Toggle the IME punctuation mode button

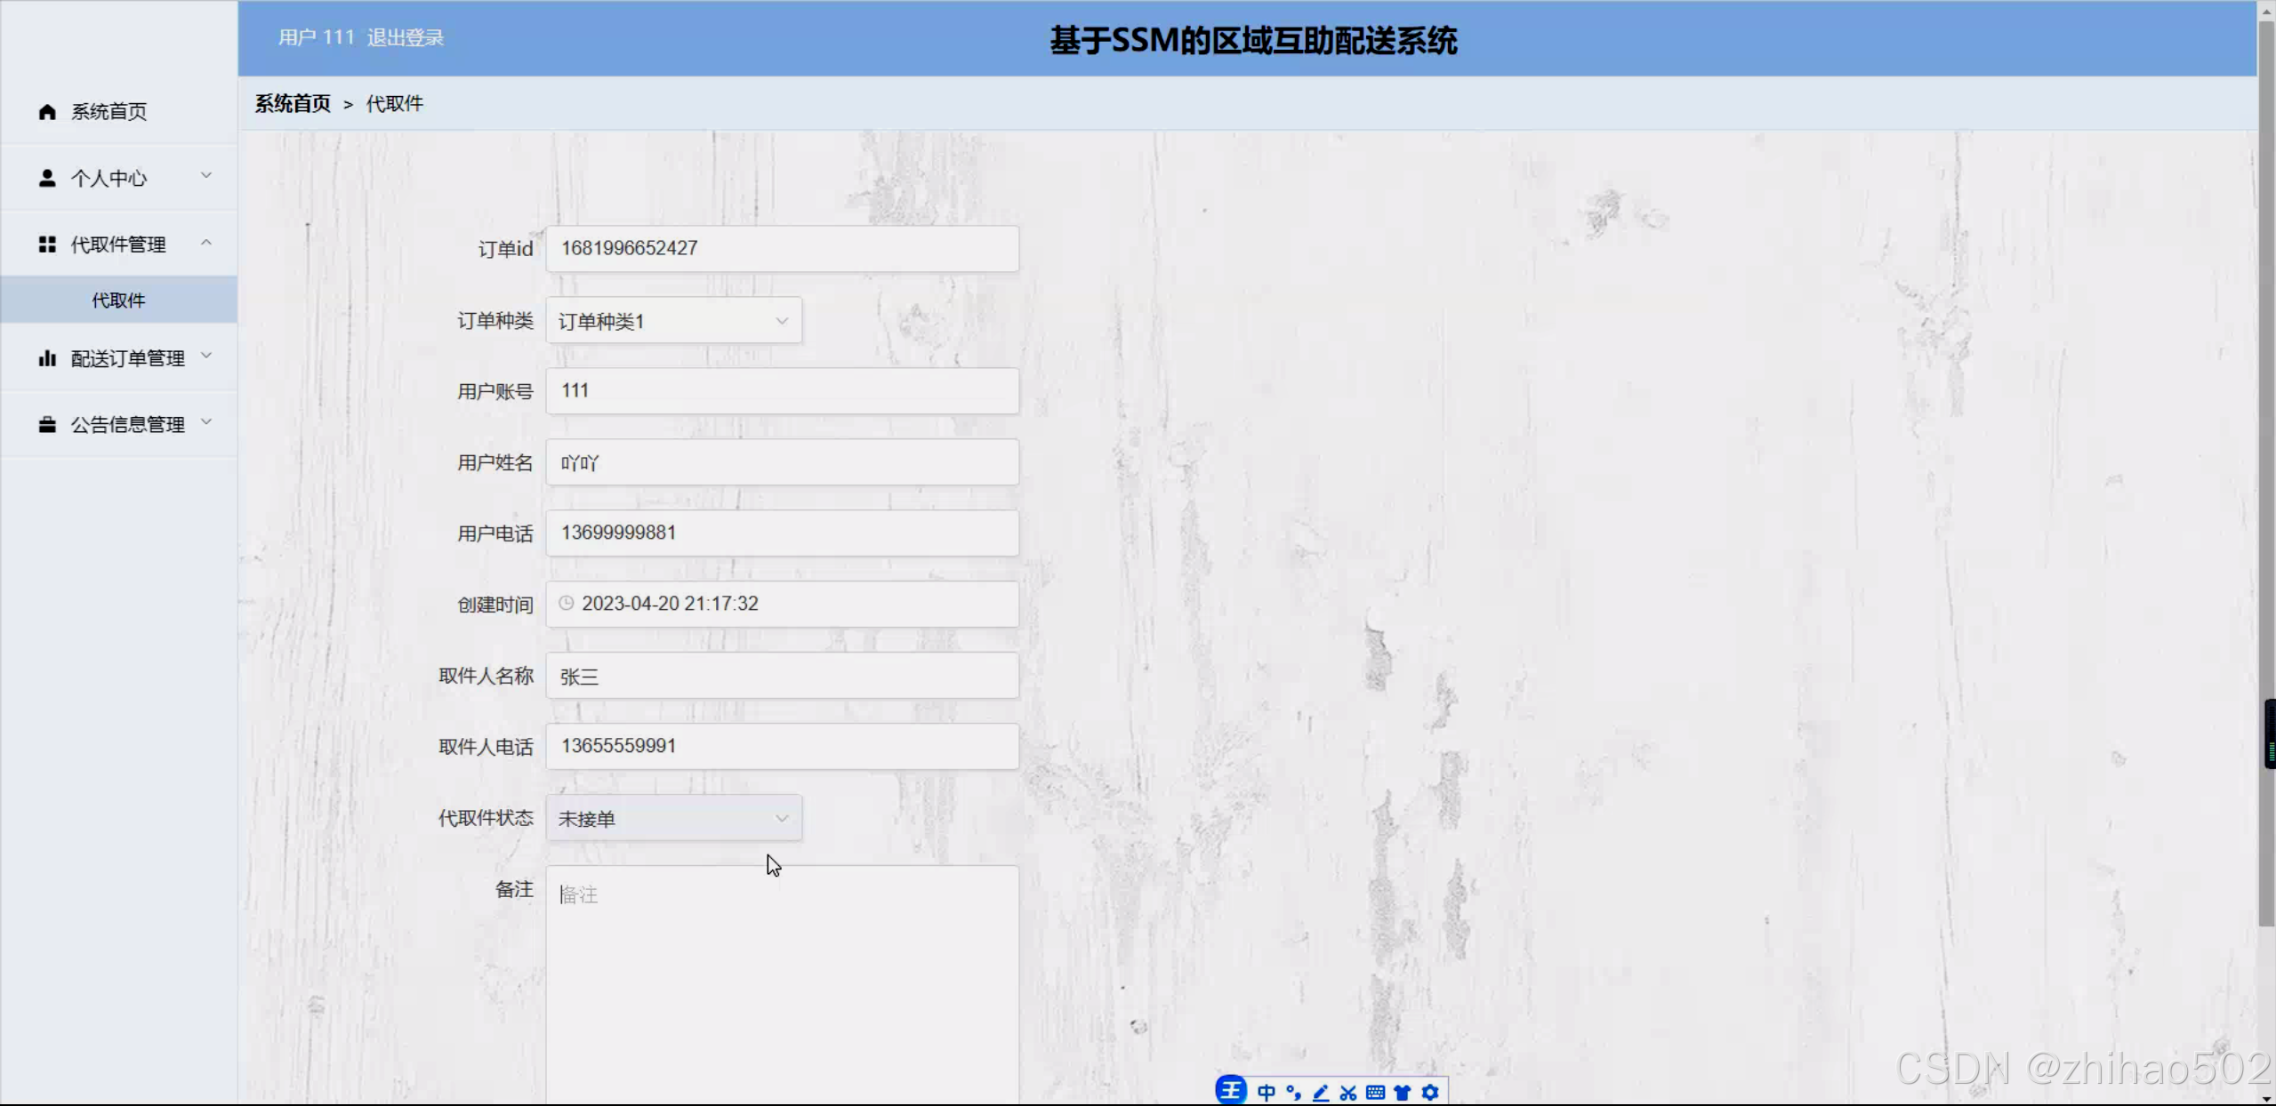point(1293,1093)
